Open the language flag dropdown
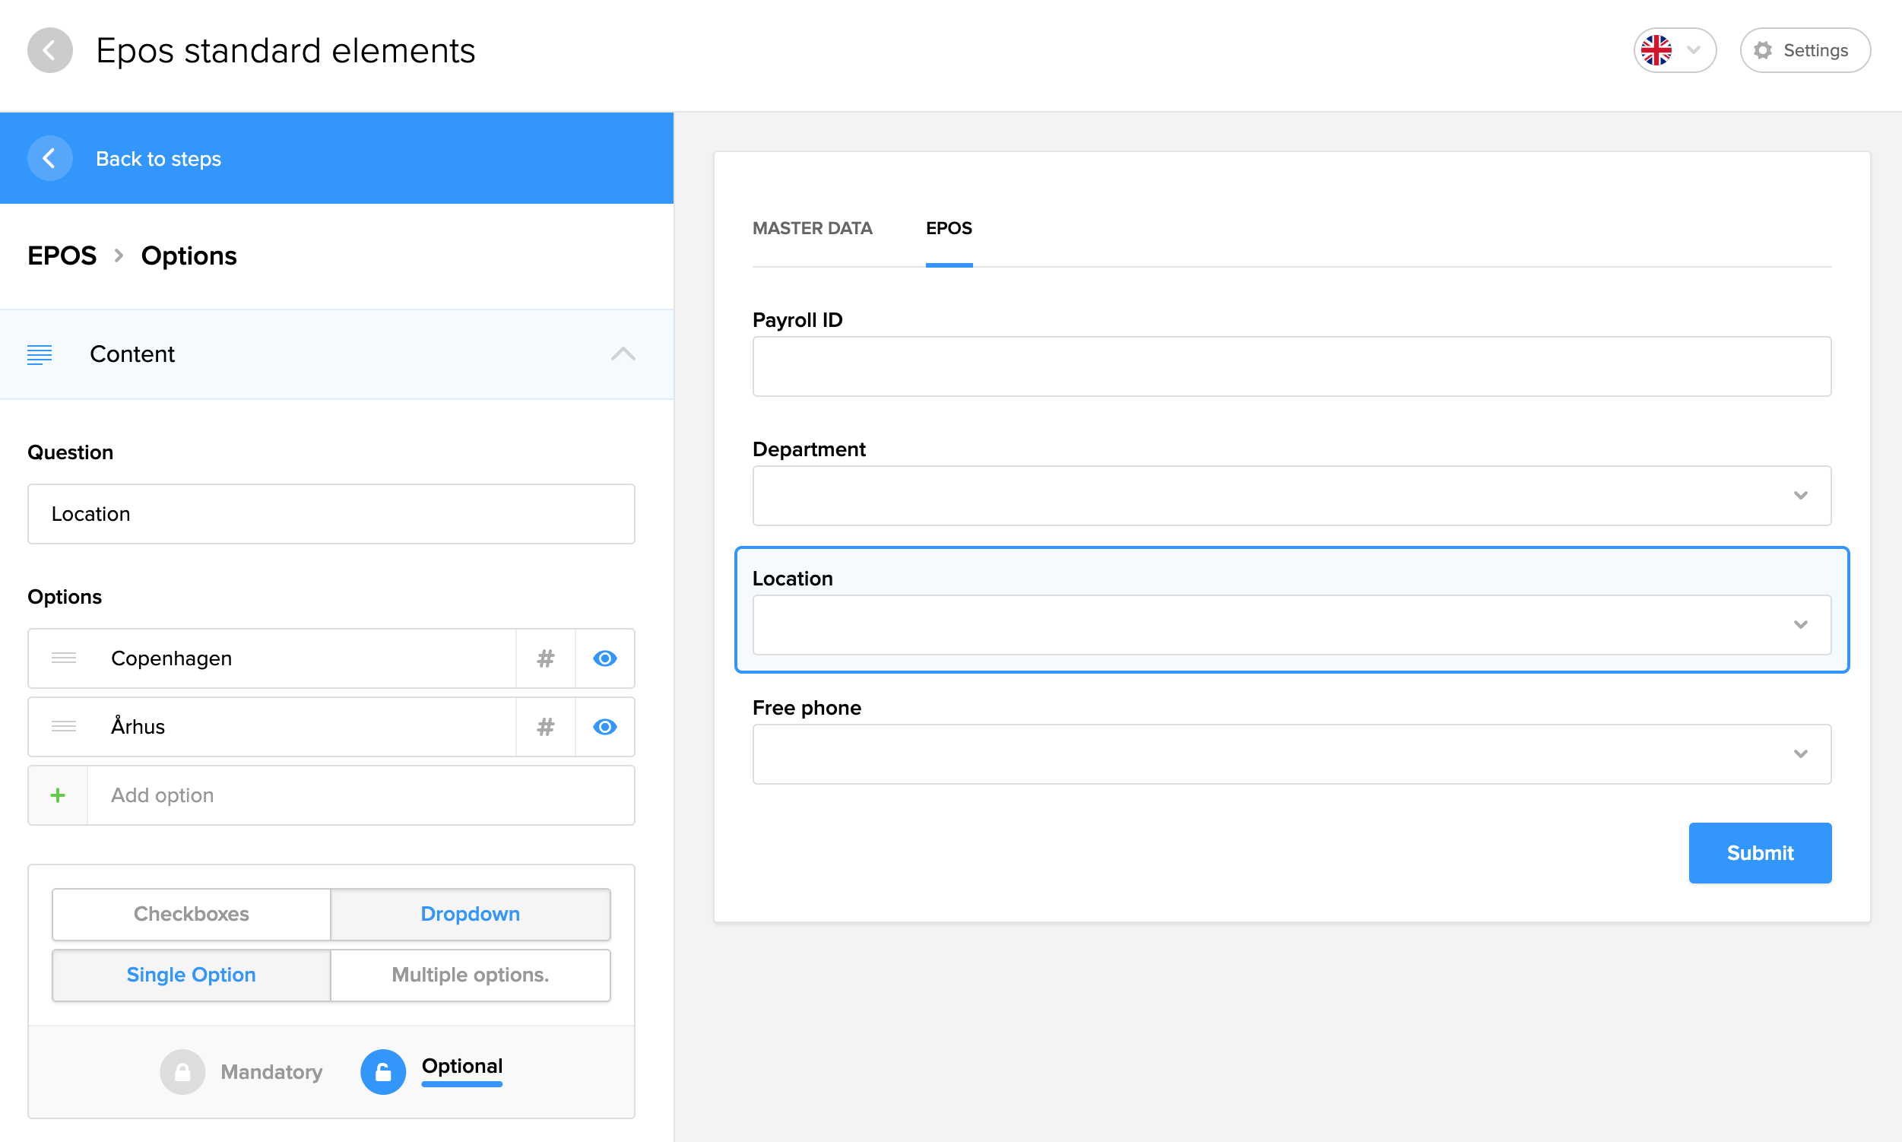The height and width of the screenshot is (1142, 1902). 1674,51
